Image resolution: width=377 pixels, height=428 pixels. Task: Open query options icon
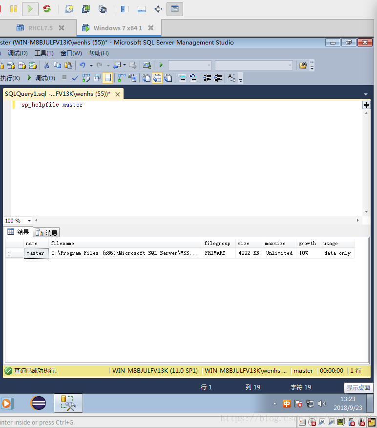(97, 78)
